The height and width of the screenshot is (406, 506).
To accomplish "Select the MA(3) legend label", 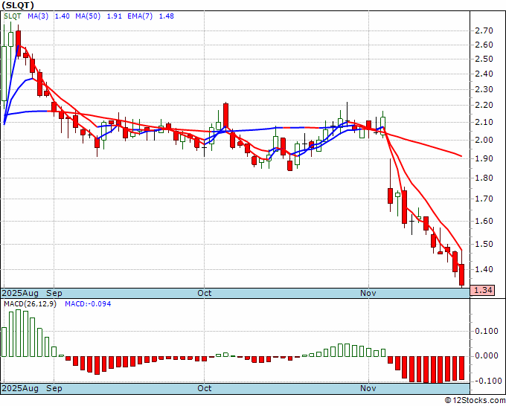I will pyautogui.click(x=38, y=16).
